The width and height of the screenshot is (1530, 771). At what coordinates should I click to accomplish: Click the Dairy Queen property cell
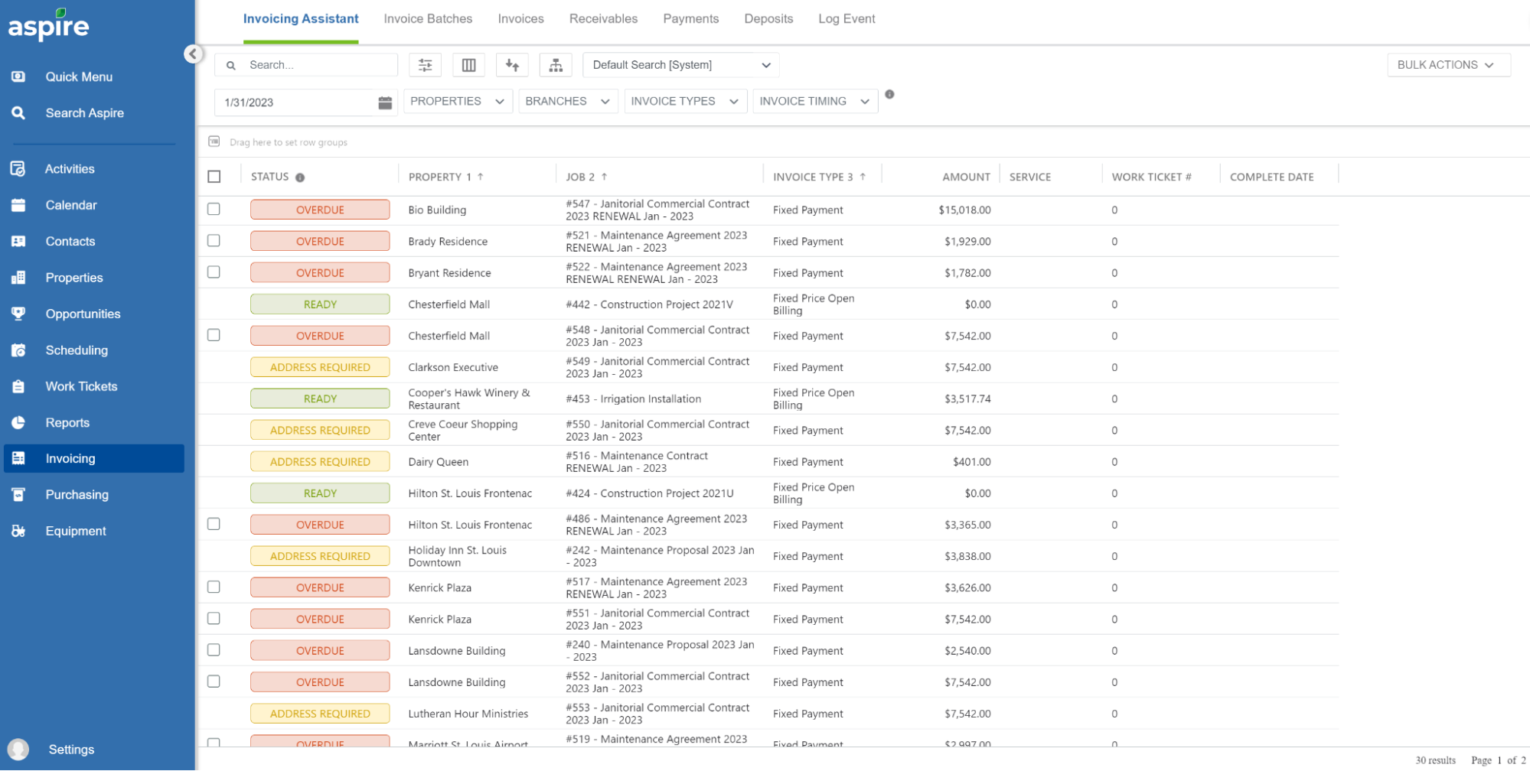pos(438,462)
